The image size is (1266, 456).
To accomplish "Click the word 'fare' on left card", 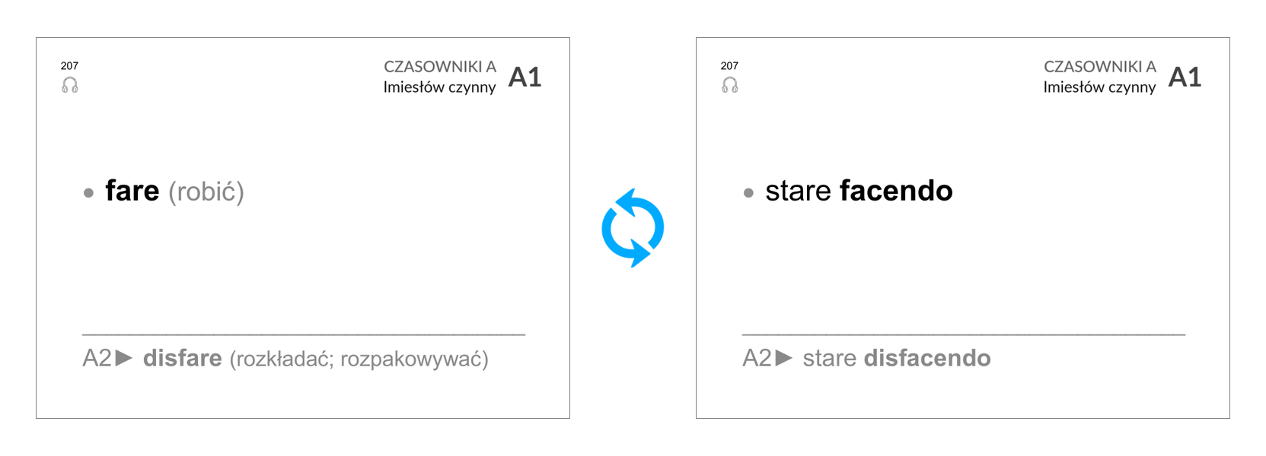I will click(x=132, y=190).
